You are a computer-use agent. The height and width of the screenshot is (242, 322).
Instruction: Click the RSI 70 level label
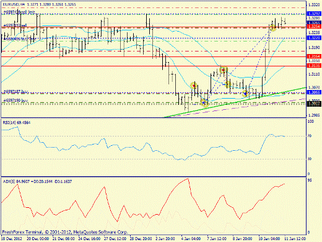pos(310,136)
